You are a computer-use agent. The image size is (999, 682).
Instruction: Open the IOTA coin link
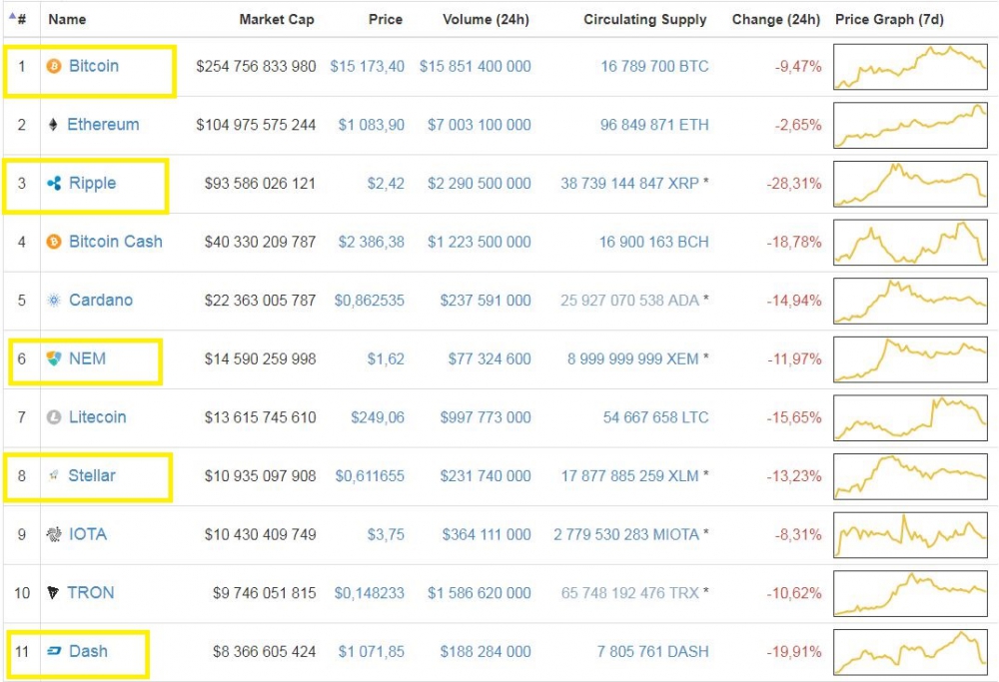(x=87, y=534)
